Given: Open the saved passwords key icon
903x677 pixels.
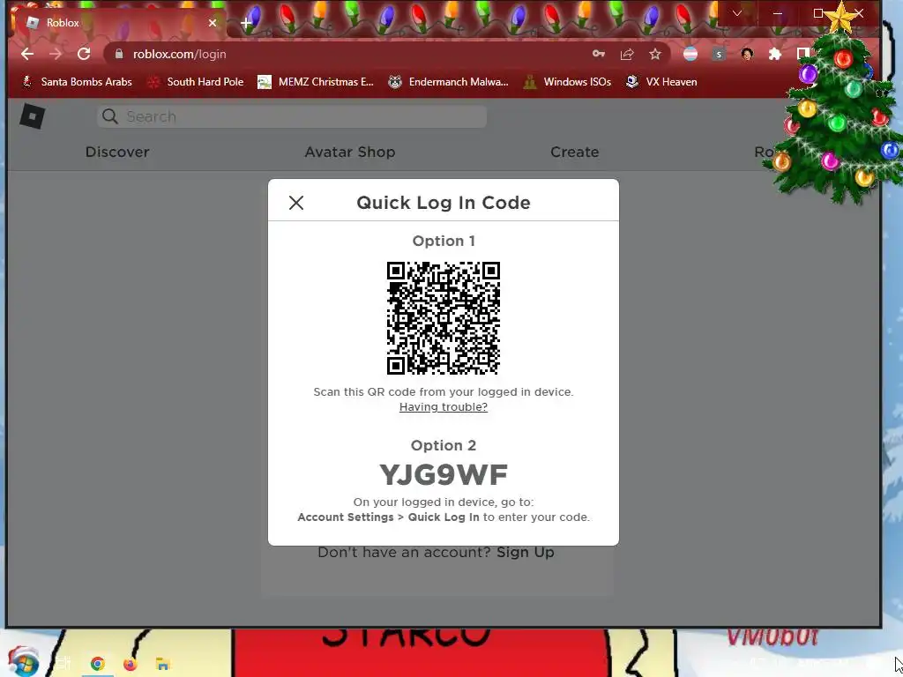Looking at the screenshot, I should [x=599, y=54].
